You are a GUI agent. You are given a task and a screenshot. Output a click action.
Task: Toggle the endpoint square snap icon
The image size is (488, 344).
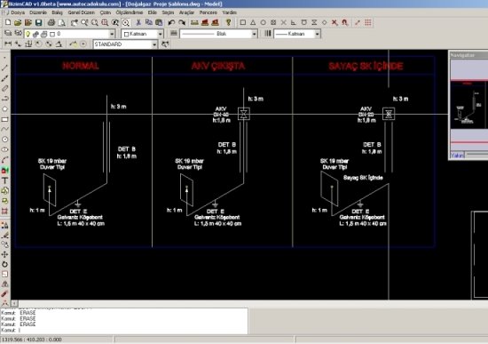pyautogui.click(x=243, y=22)
